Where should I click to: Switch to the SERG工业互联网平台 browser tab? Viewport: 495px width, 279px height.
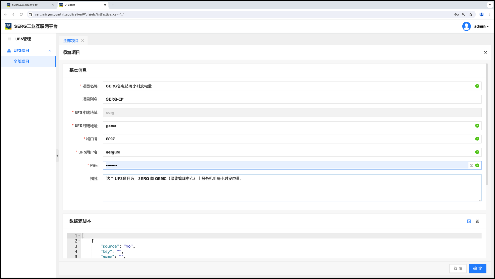27,5
